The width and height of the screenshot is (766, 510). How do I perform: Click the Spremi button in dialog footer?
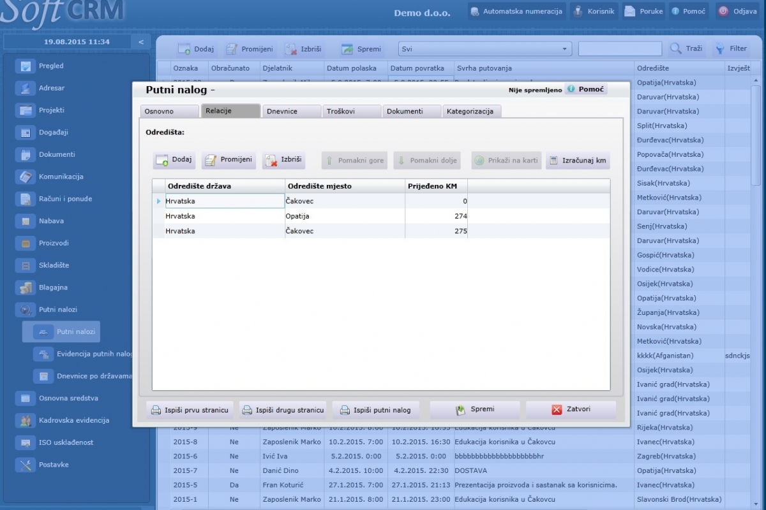pos(476,409)
